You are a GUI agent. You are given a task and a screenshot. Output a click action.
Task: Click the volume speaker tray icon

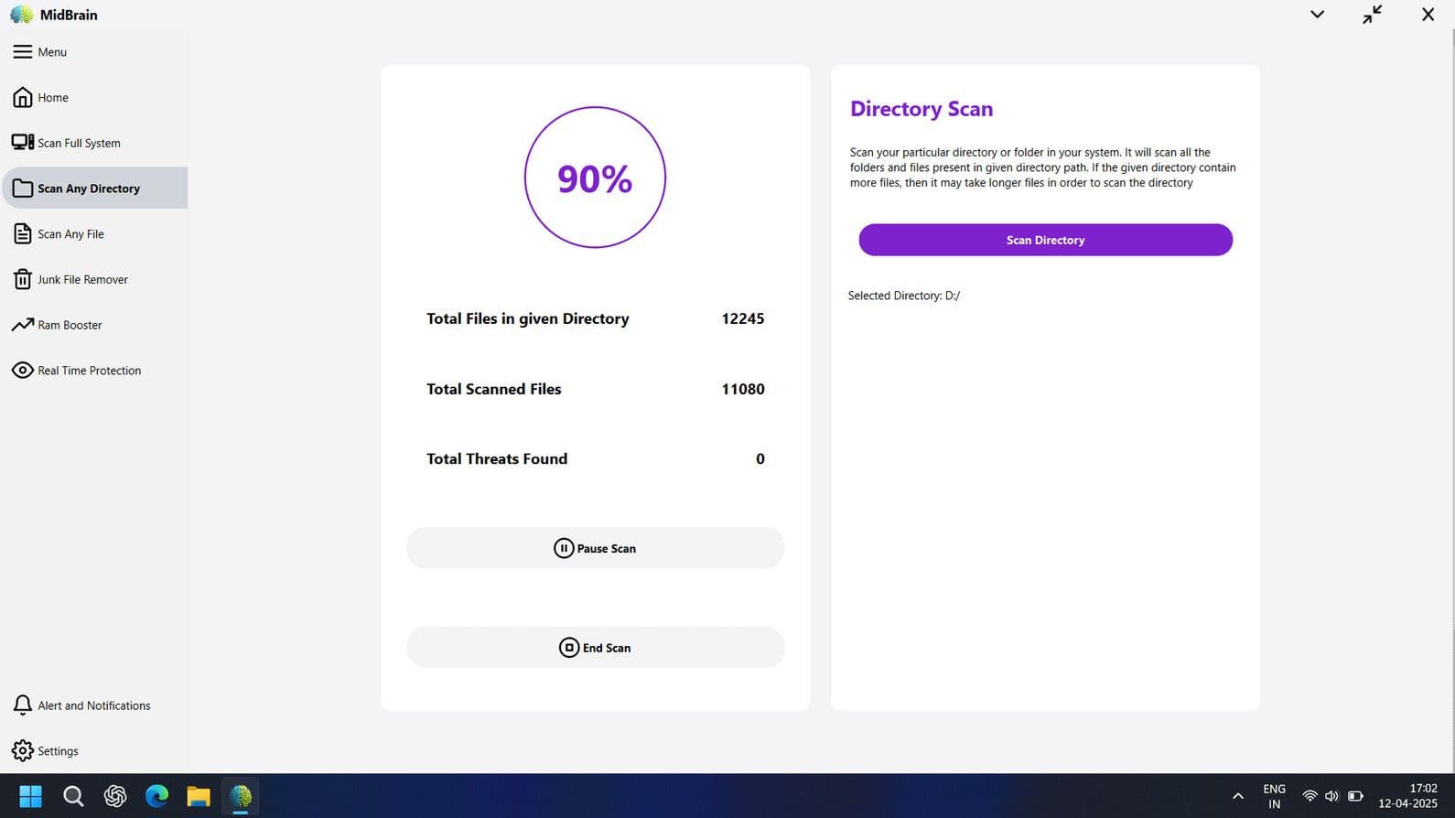(1331, 796)
